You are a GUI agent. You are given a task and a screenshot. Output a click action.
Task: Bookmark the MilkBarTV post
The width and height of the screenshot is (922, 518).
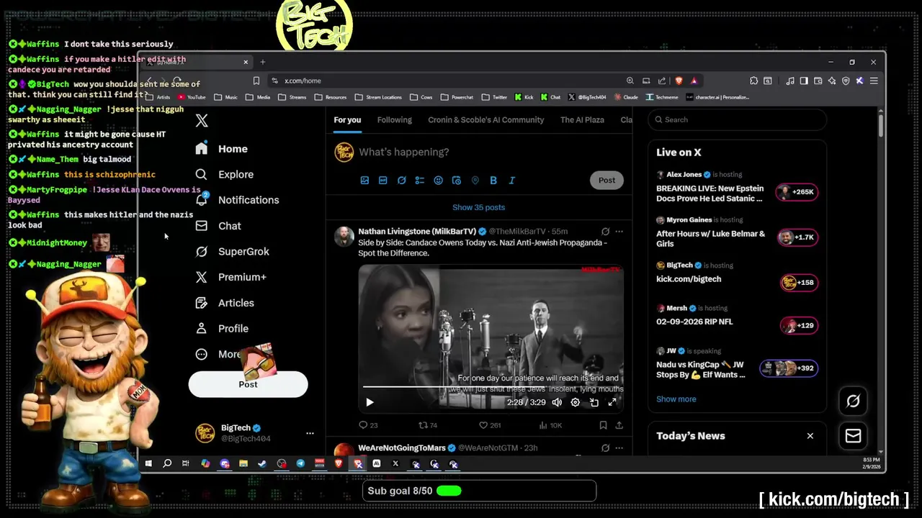point(603,425)
